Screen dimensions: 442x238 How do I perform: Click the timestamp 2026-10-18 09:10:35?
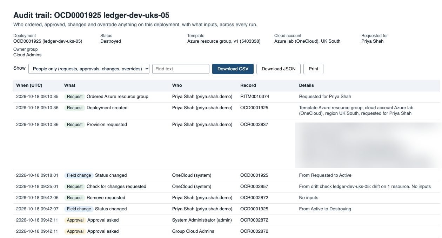[x=37, y=97]
